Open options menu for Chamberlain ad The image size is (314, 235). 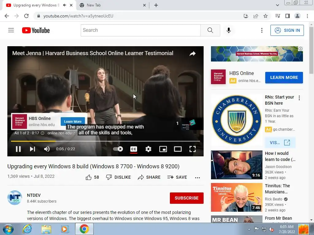pos(299,98)
